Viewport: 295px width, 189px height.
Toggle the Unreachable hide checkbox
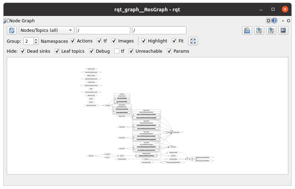[131, 51]
